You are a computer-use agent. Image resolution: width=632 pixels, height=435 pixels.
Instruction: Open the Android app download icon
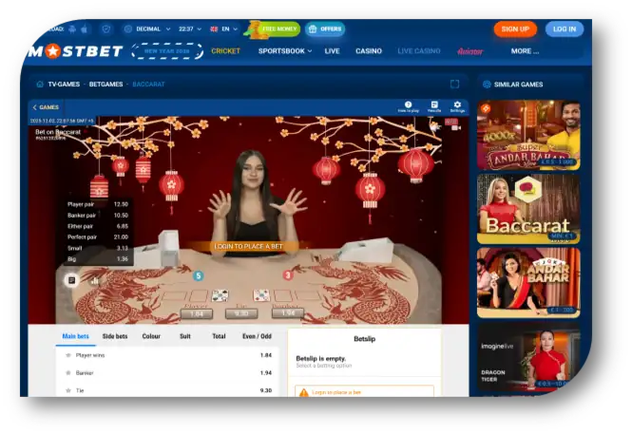click(x=72, y=29)
